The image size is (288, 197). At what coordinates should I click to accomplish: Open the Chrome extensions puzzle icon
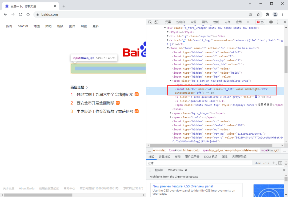click(x=267, y=14)
